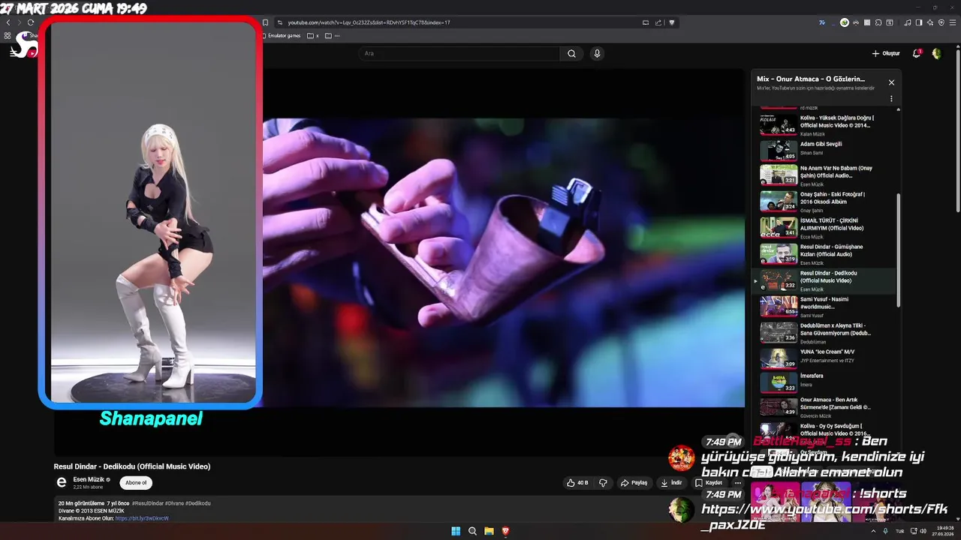Click the browser reload button
Screen dimensions: 961x540
[31, 22]
